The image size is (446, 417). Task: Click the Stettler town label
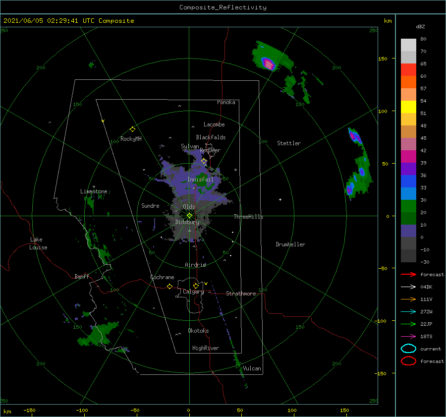[x=289, y=143]
